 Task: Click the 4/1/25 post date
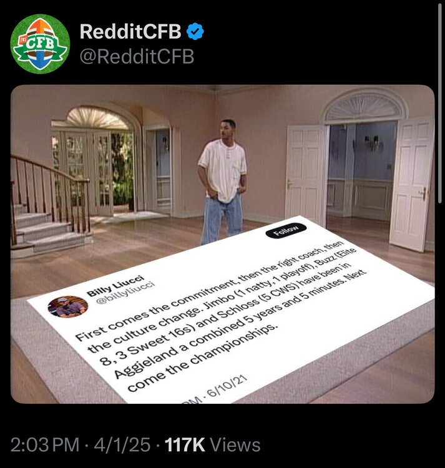click(122, 445)
